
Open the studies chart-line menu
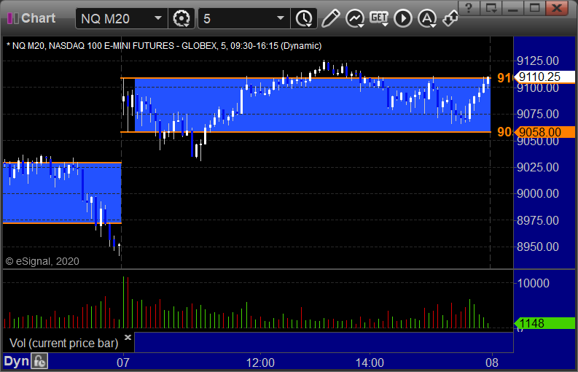(355, 18)
